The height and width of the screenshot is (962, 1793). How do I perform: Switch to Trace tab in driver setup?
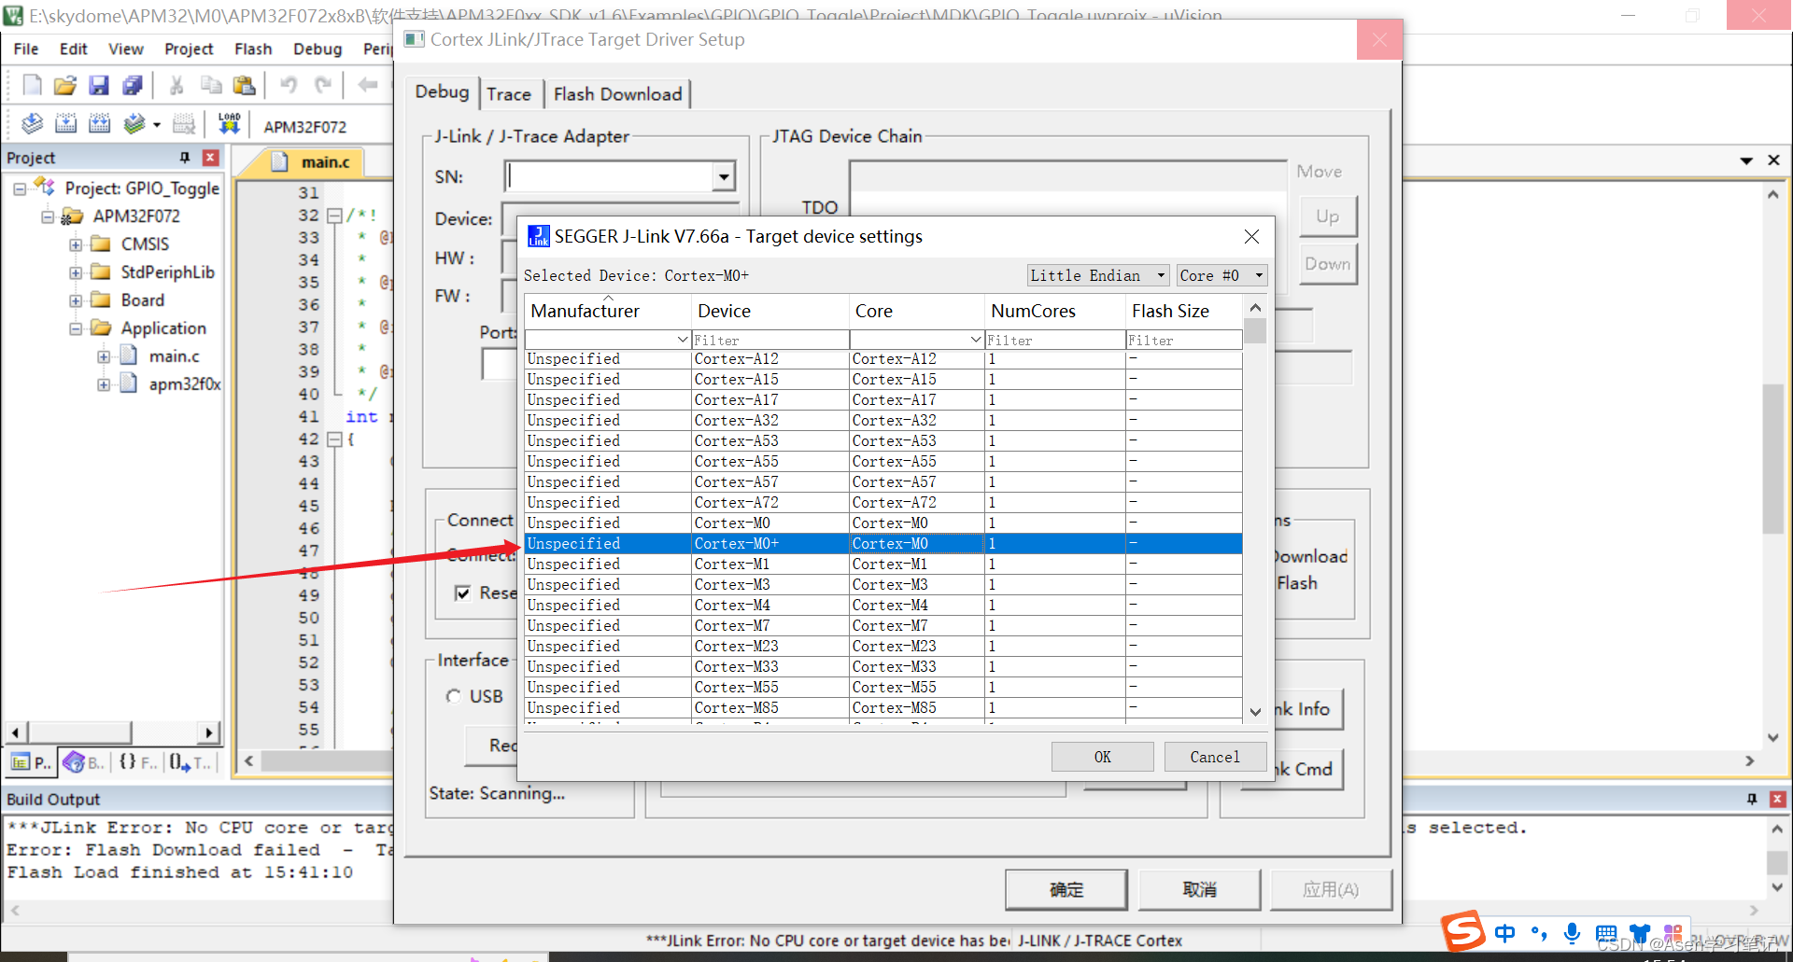coord(509,94)
